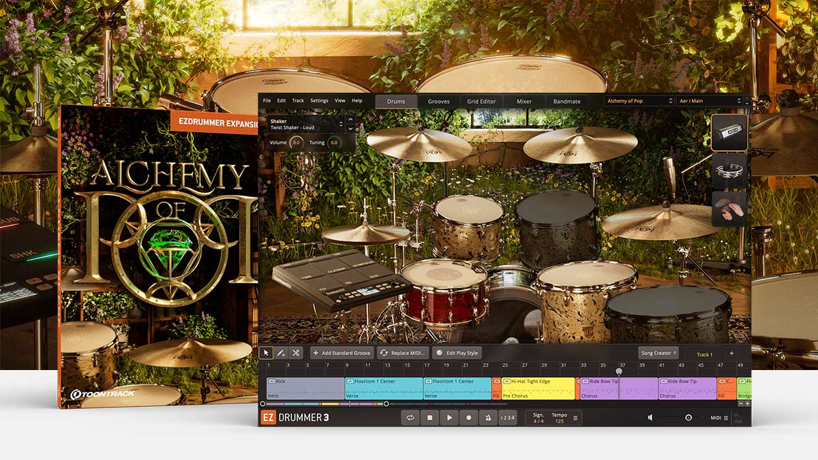Expand the Song Creator panel

click(658, 353)
